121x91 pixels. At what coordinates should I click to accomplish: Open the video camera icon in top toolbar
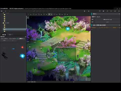104,11
